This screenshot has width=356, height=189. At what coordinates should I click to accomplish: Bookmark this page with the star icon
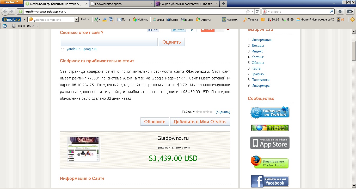point(248,11)
